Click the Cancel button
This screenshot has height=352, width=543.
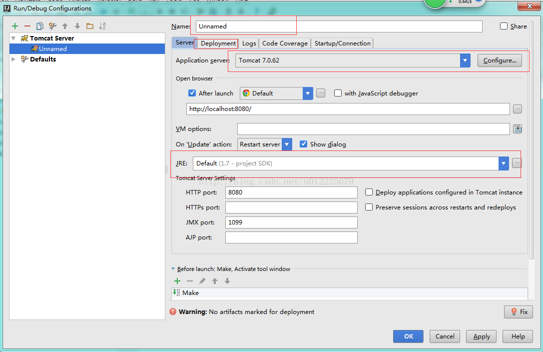[x=445, y=336]
